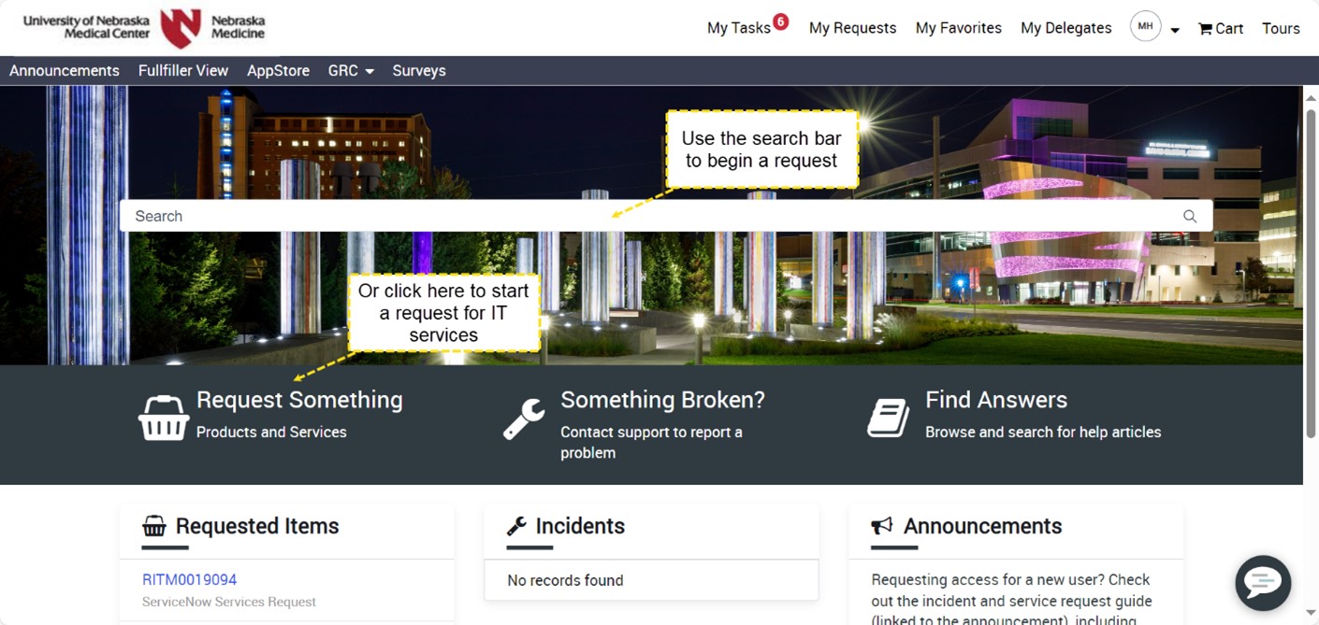View My Favorites
This screenshot has height=625, width=1319.
(958, 28)
